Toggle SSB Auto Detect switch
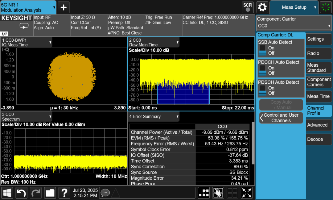 tap(262, 51)
